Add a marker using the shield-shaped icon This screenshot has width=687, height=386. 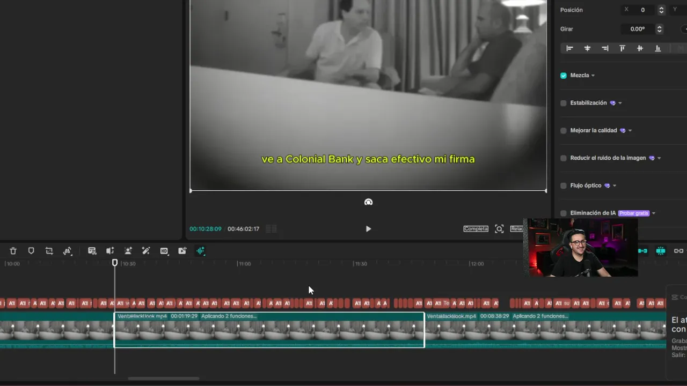(x=31, y=251)
